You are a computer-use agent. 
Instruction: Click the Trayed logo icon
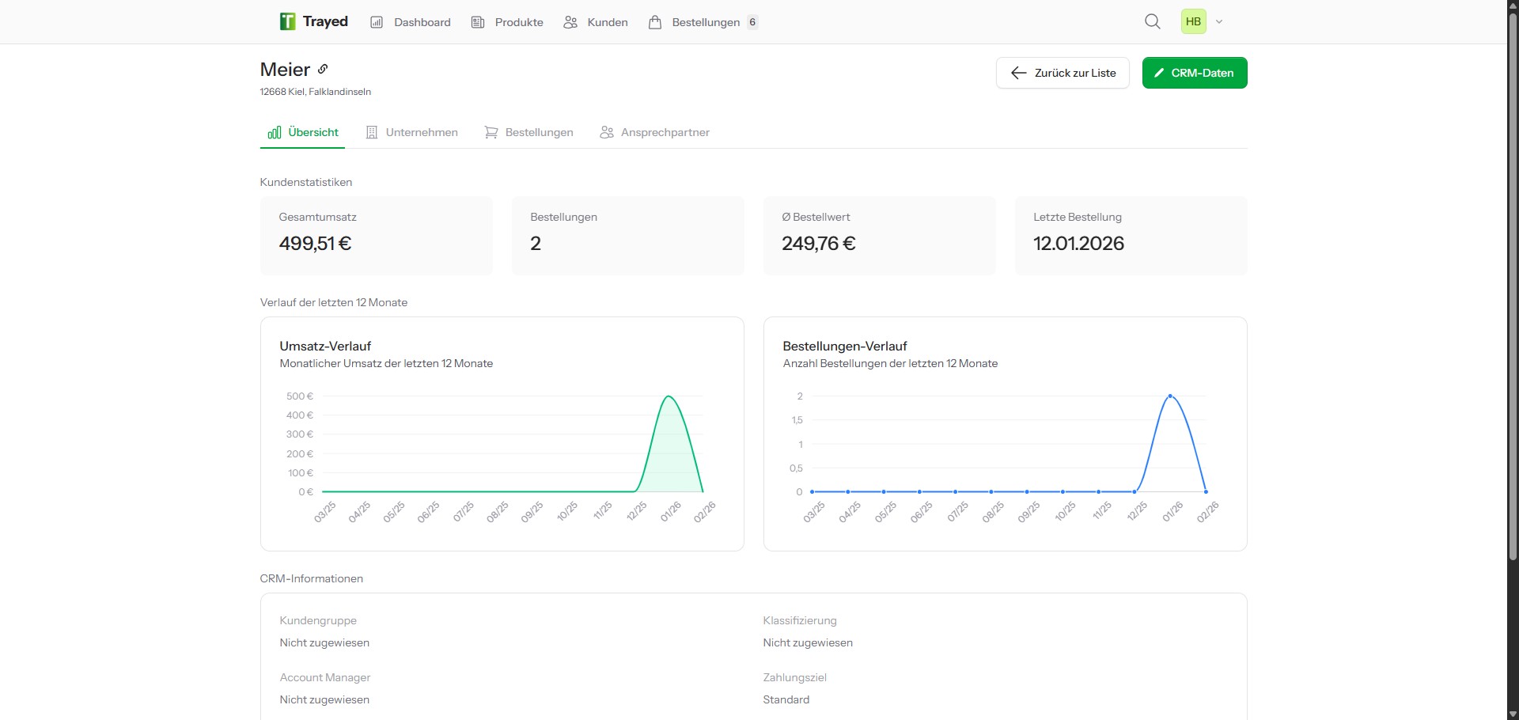coord(286,21)
